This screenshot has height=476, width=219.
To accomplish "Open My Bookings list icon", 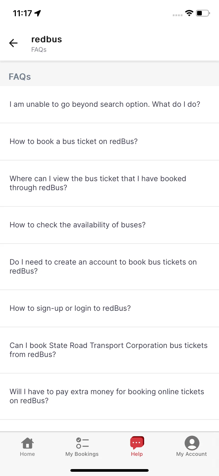I will pyautogui.click(x=82, y=443).
